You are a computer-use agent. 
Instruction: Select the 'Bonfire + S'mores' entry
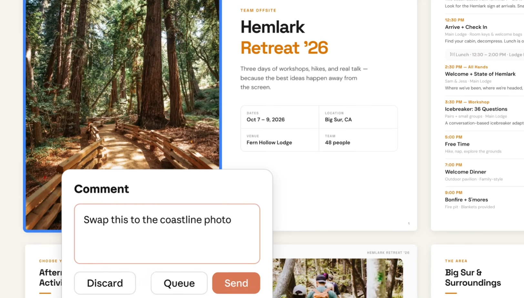pos(466,200)
